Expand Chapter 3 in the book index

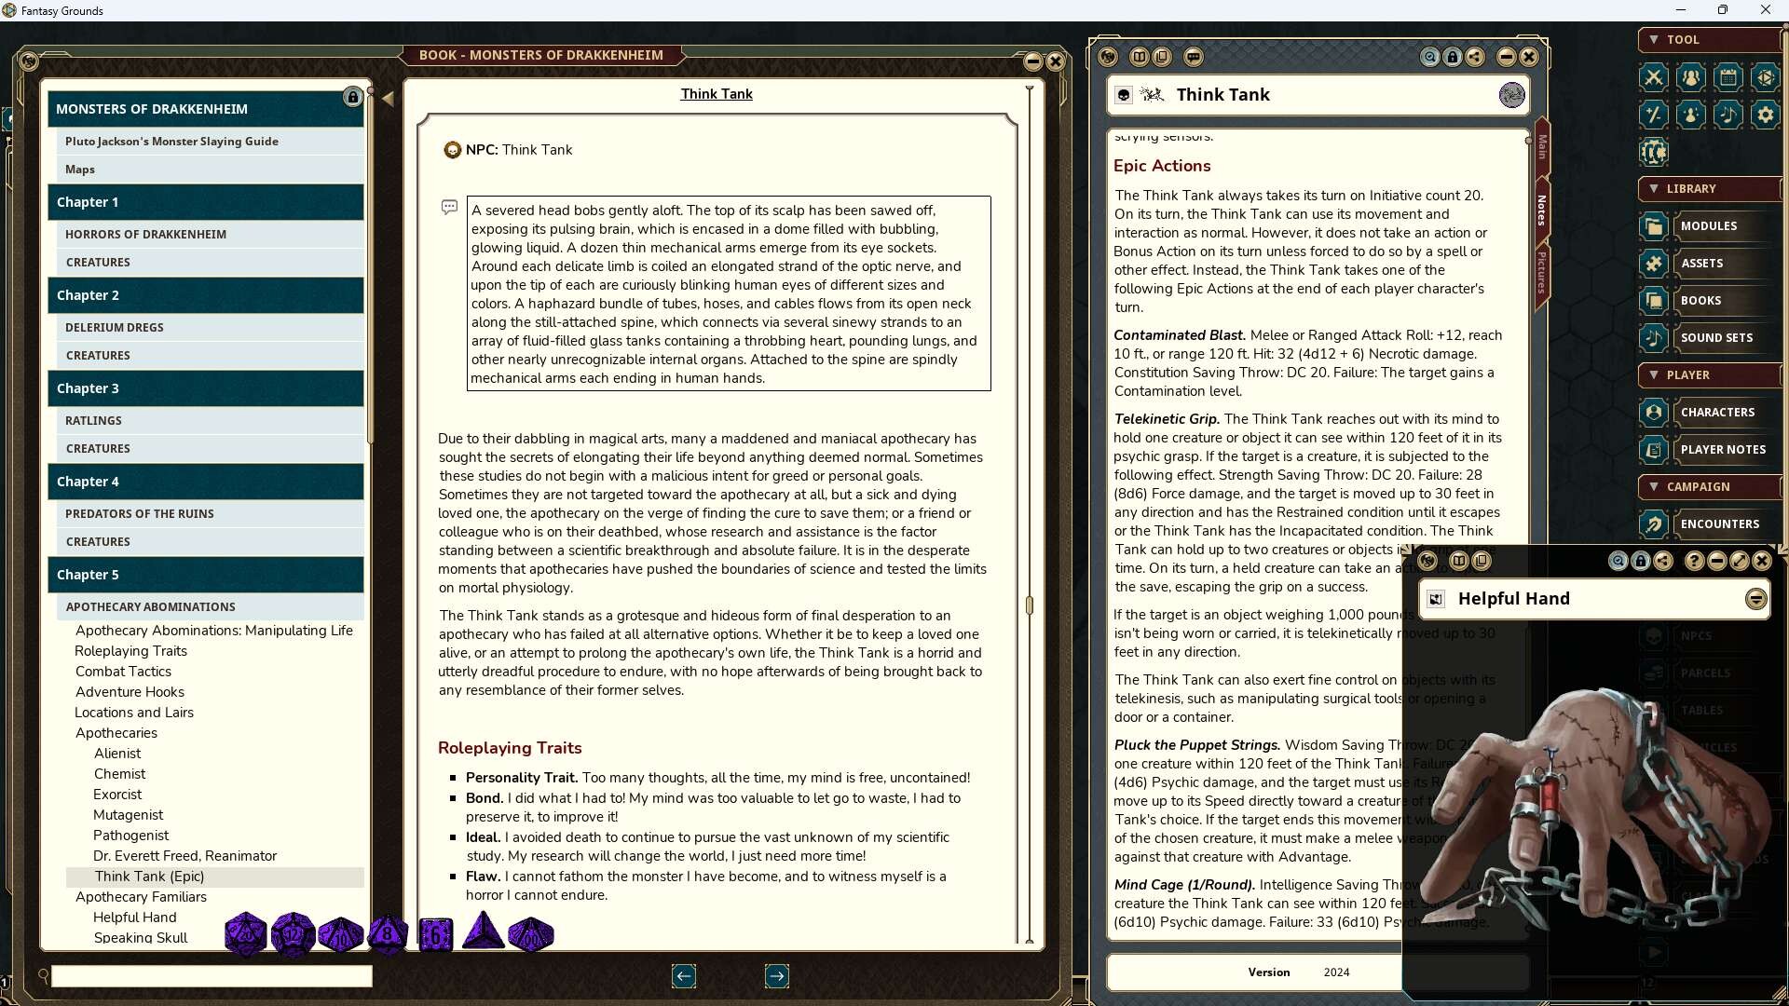(206, 388)
